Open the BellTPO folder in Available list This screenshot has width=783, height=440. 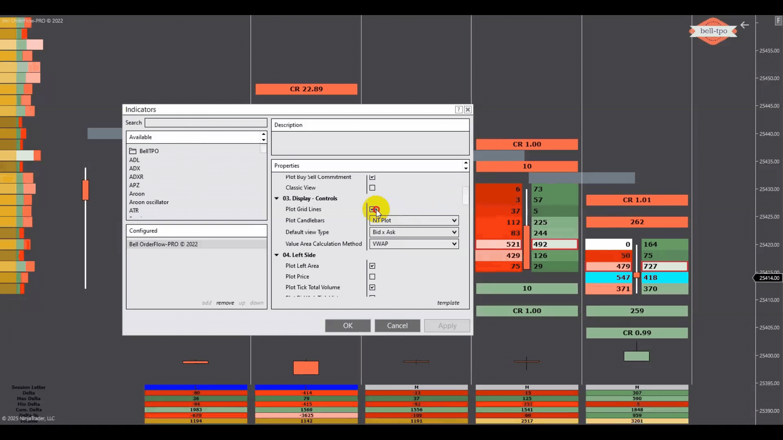(x=148, y=151)
